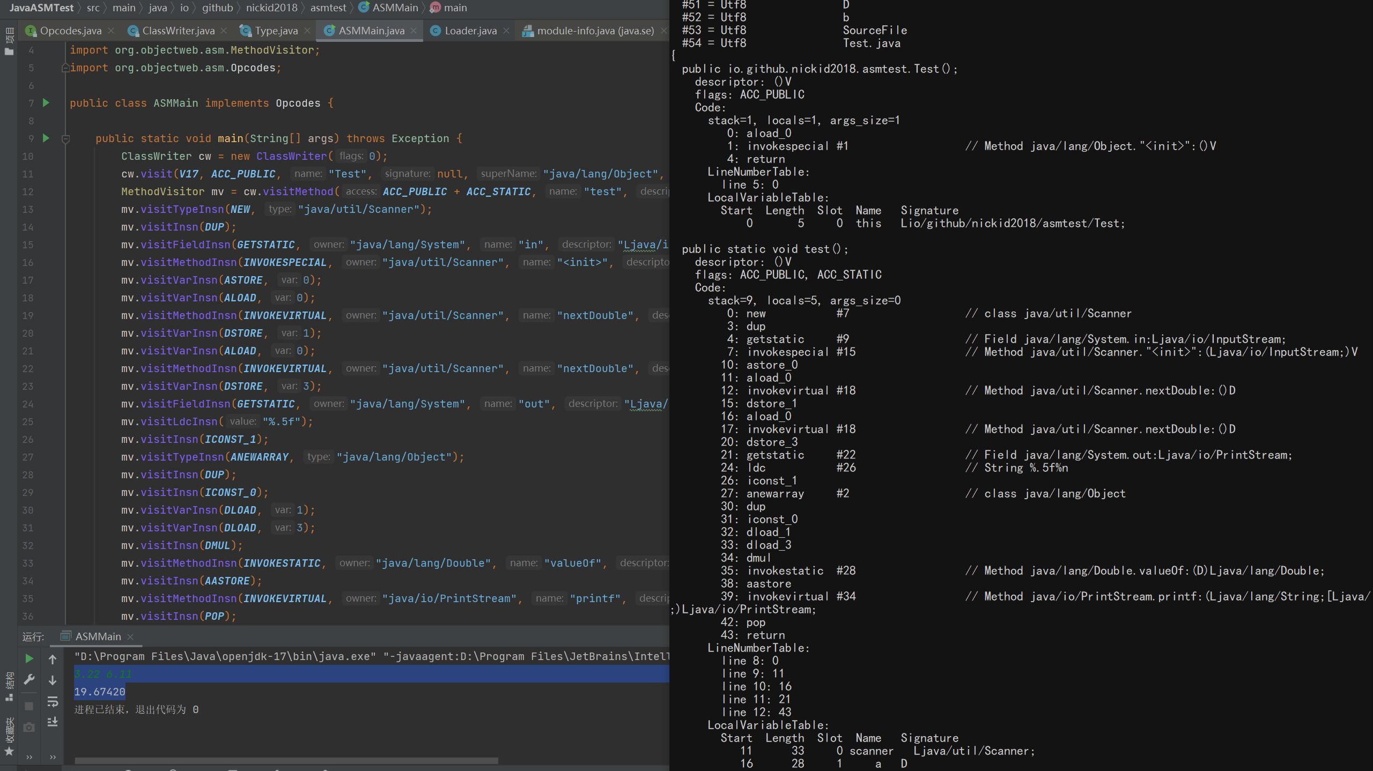Expand more run actions chevron under camera icon

tap(29, 757)
